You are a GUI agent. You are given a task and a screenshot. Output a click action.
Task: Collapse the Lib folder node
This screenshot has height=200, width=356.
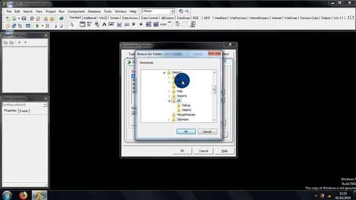tap(169, 101)
